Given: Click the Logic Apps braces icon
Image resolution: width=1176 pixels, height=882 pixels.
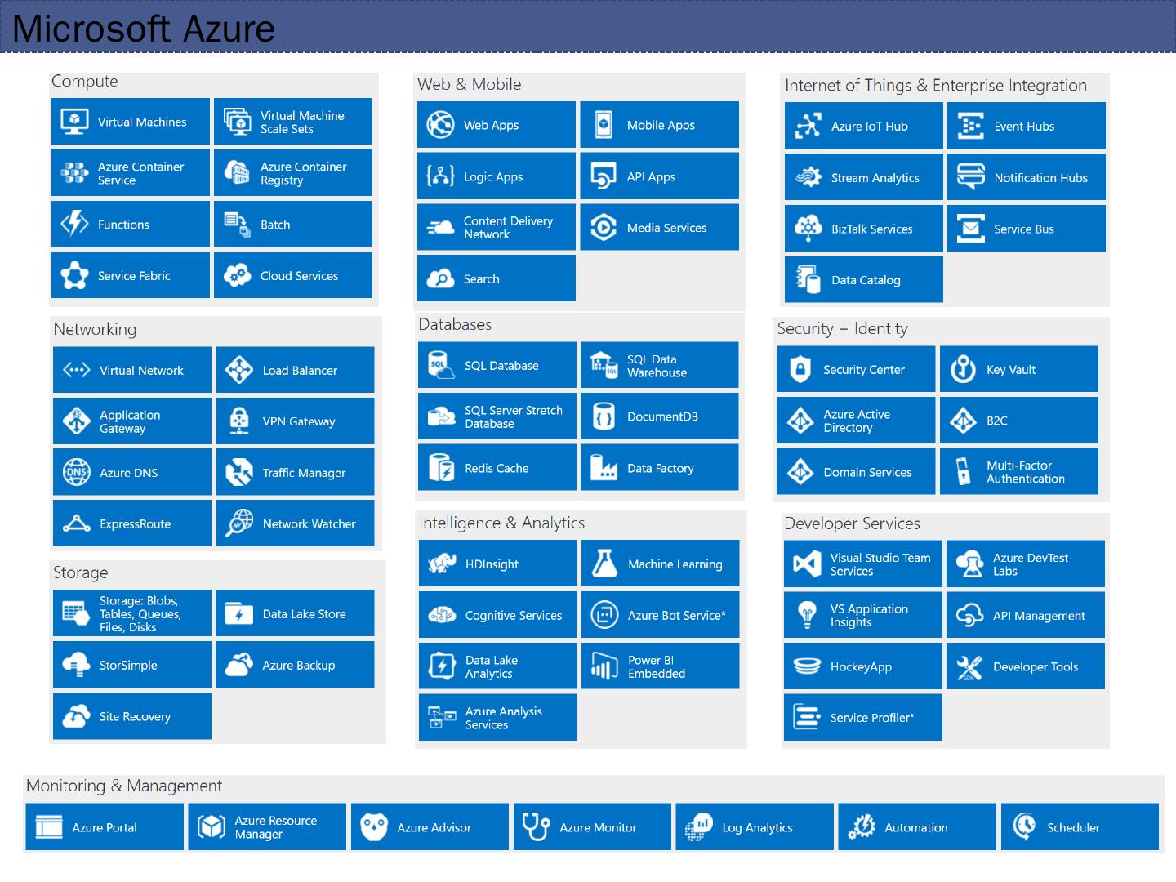Looking at the screenshot, I should point(440,176).
